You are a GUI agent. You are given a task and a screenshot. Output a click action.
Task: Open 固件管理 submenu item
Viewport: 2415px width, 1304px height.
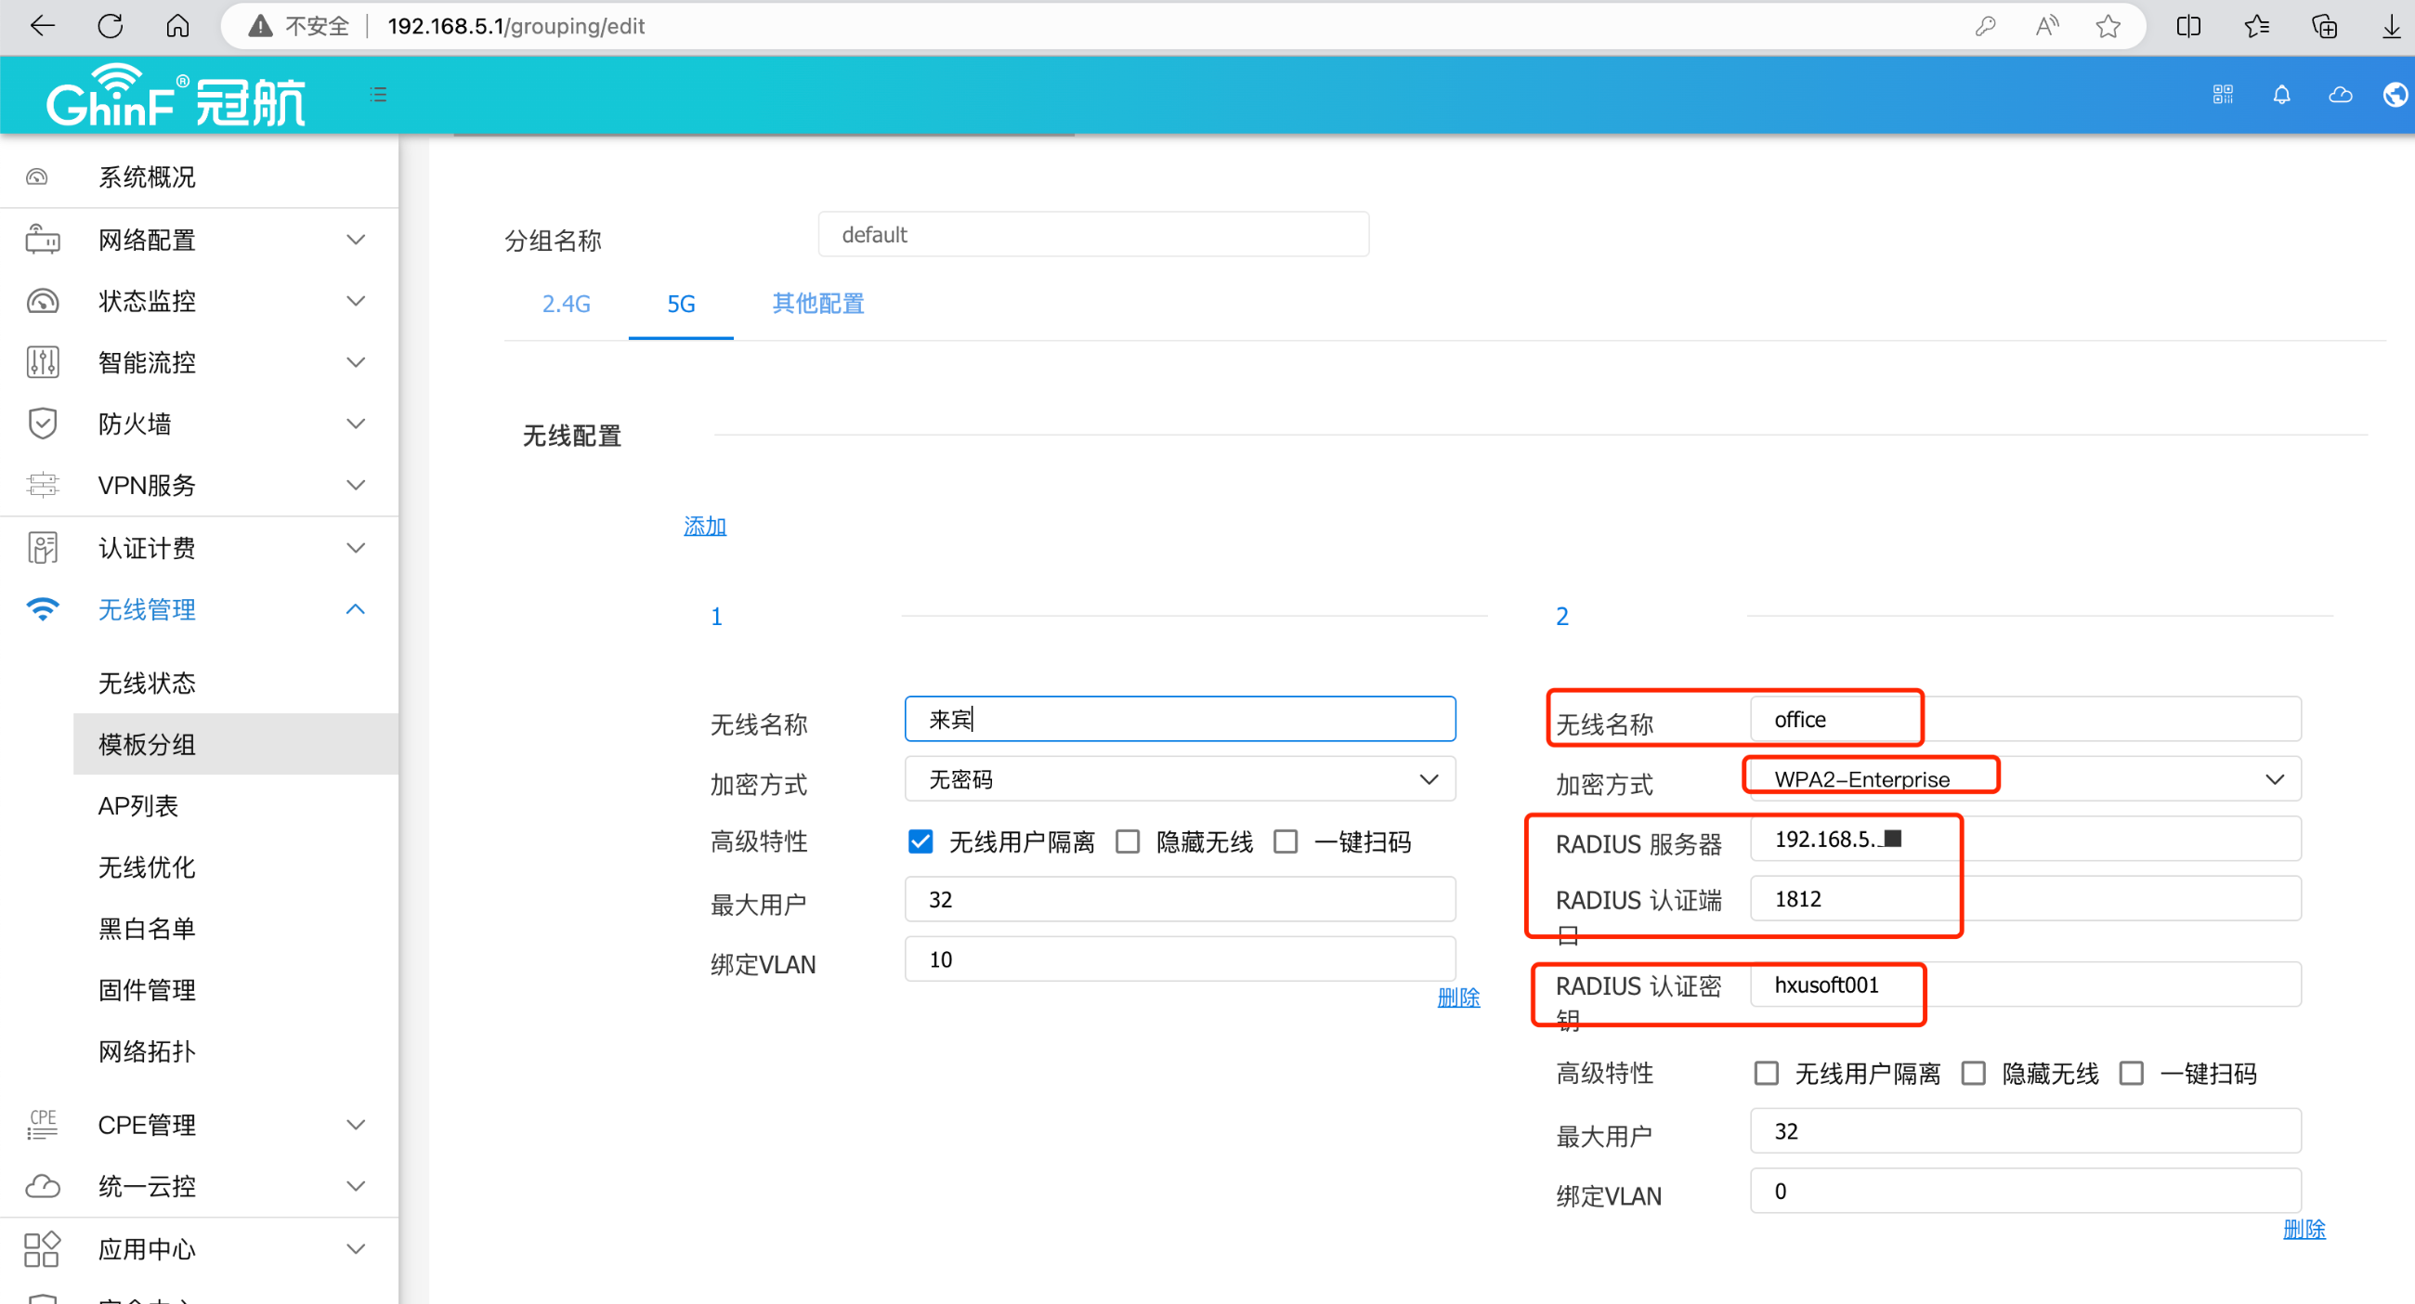click(147, 990)
